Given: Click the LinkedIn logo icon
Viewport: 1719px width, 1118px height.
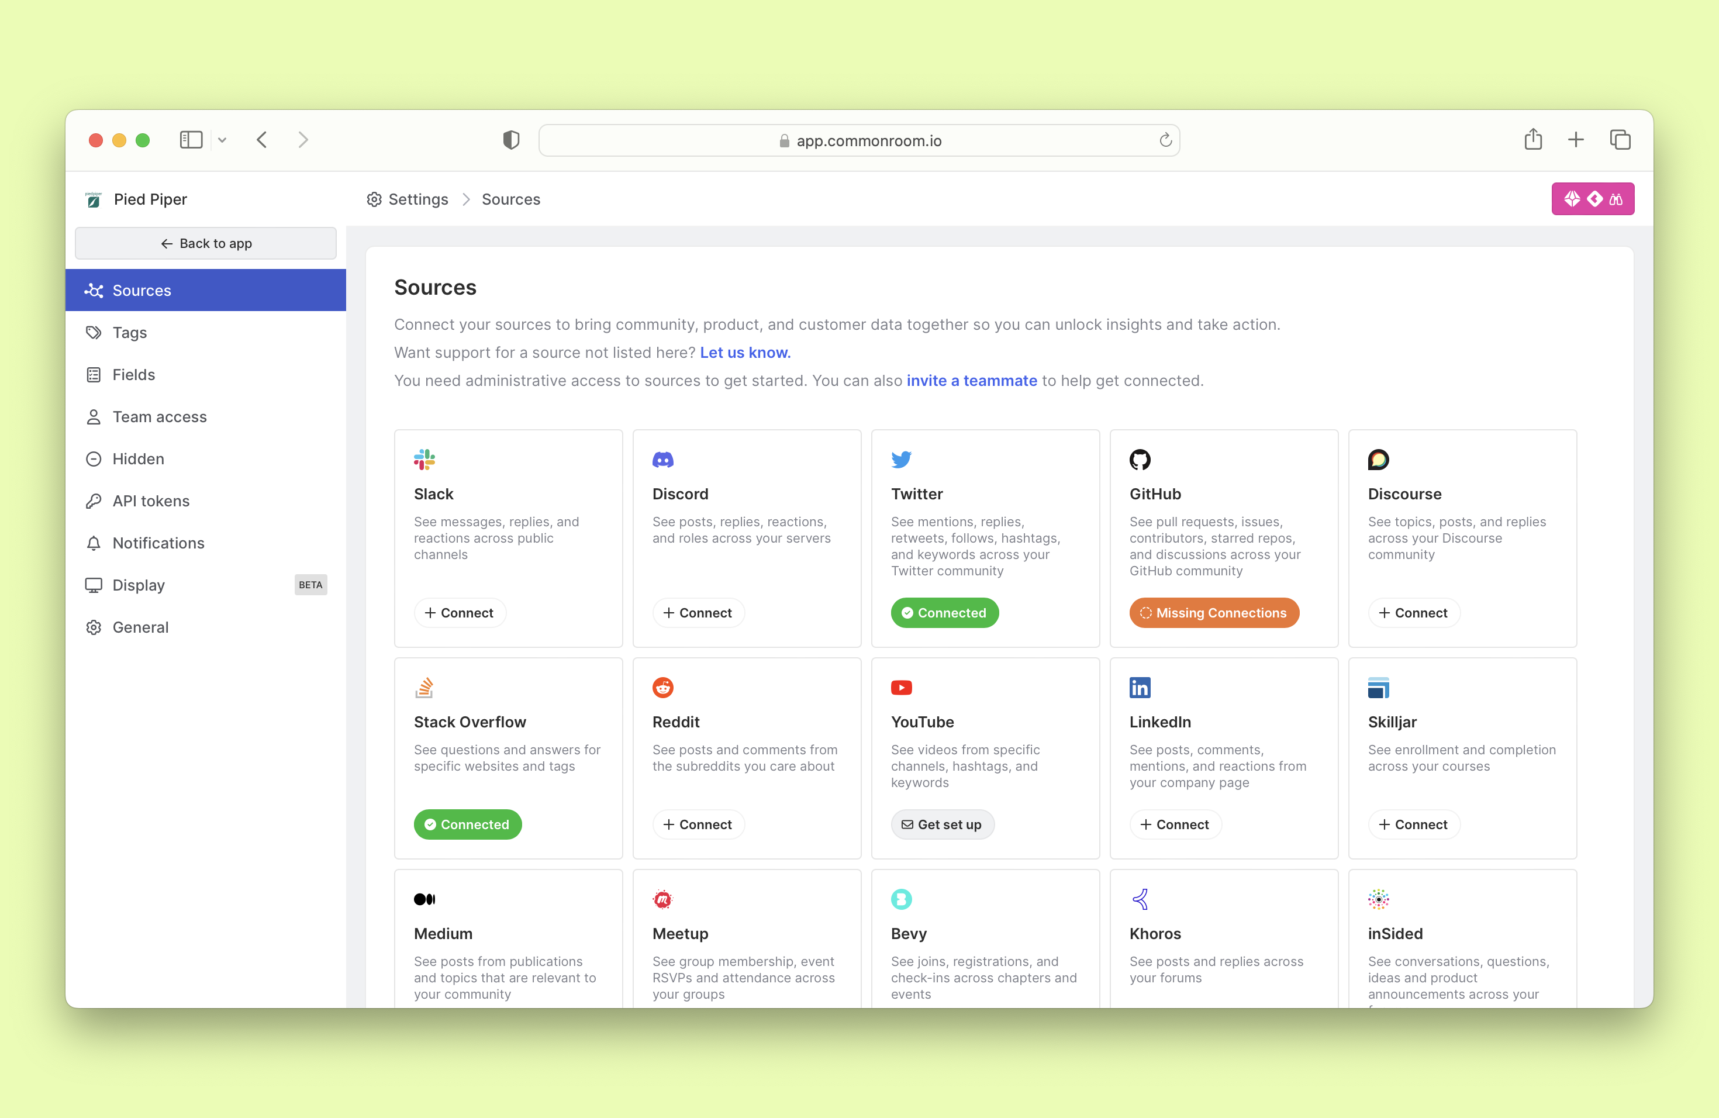Looking at the screenshot, I should (1140, 688).
